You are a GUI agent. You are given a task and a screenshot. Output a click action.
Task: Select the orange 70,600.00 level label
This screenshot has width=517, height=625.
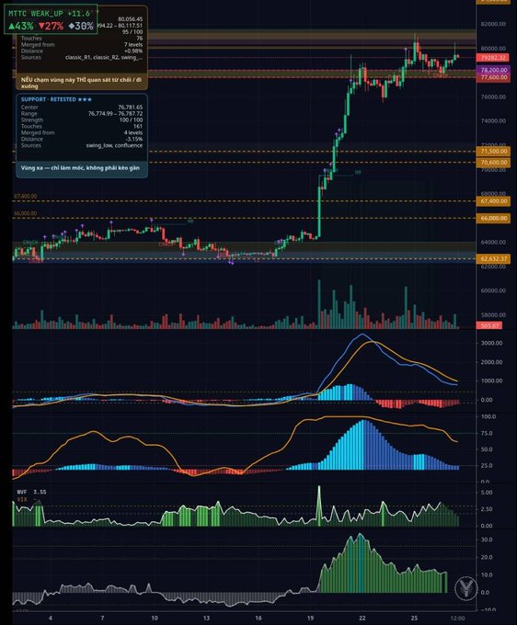click(493, 163)
